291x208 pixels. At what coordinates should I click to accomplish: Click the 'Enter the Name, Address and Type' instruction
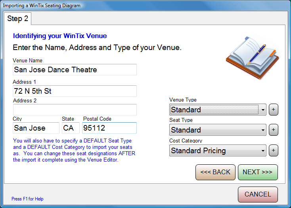(x=97, y=48)
